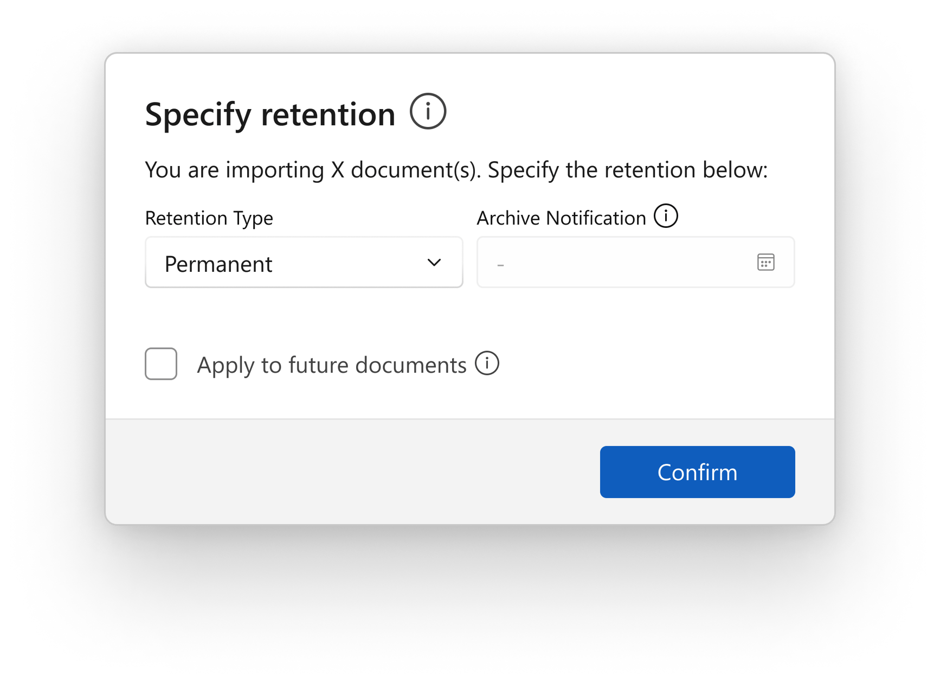Select the Retention Type label

coord(209,218)
